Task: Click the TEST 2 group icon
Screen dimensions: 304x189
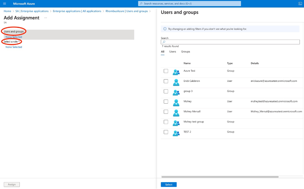Action: click(x=176, y=133)
